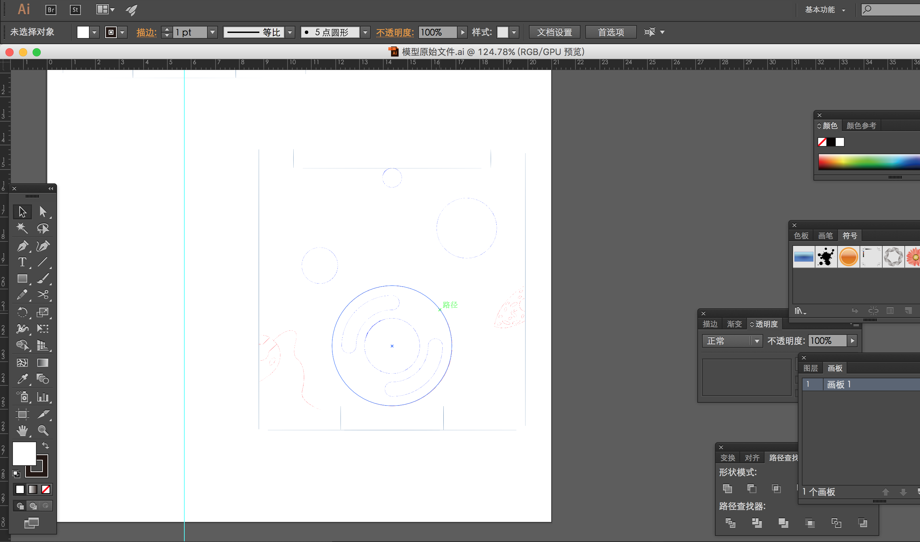The height and width of the screenshot is (542, 920).
Task: Pick the Gradient tool
Action: (x=43, y=363)
